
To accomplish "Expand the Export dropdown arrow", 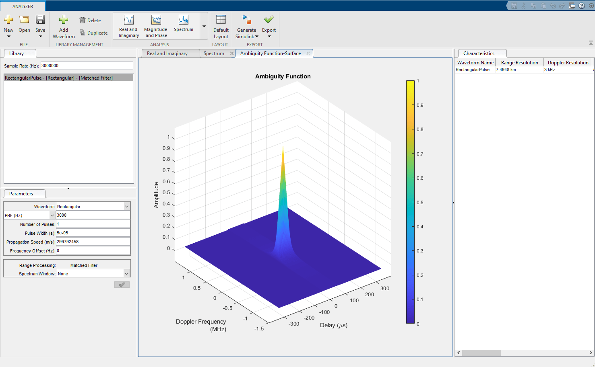I will click(269, 36).
